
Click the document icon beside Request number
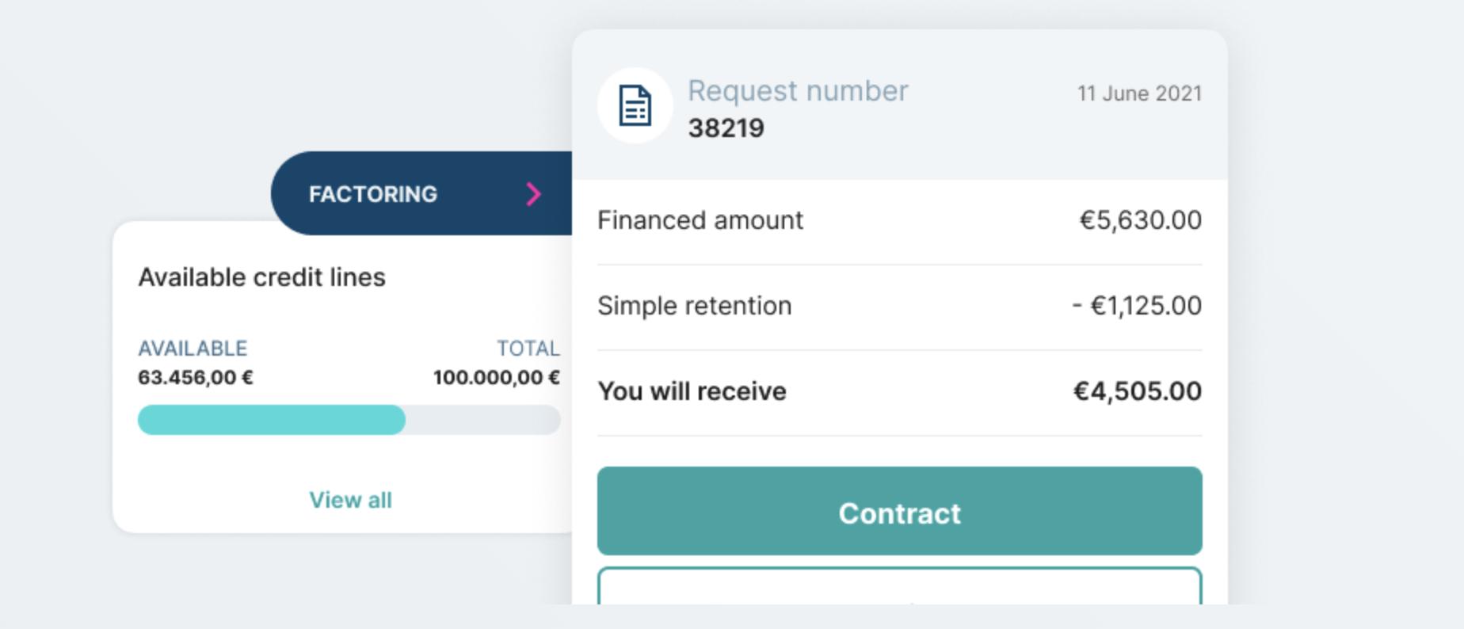coord(635,106)
